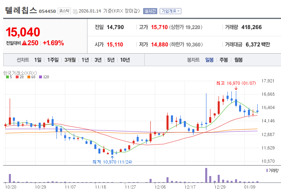Click the 11/18 date axis label

pyautogui.click(x=100, y=187)
